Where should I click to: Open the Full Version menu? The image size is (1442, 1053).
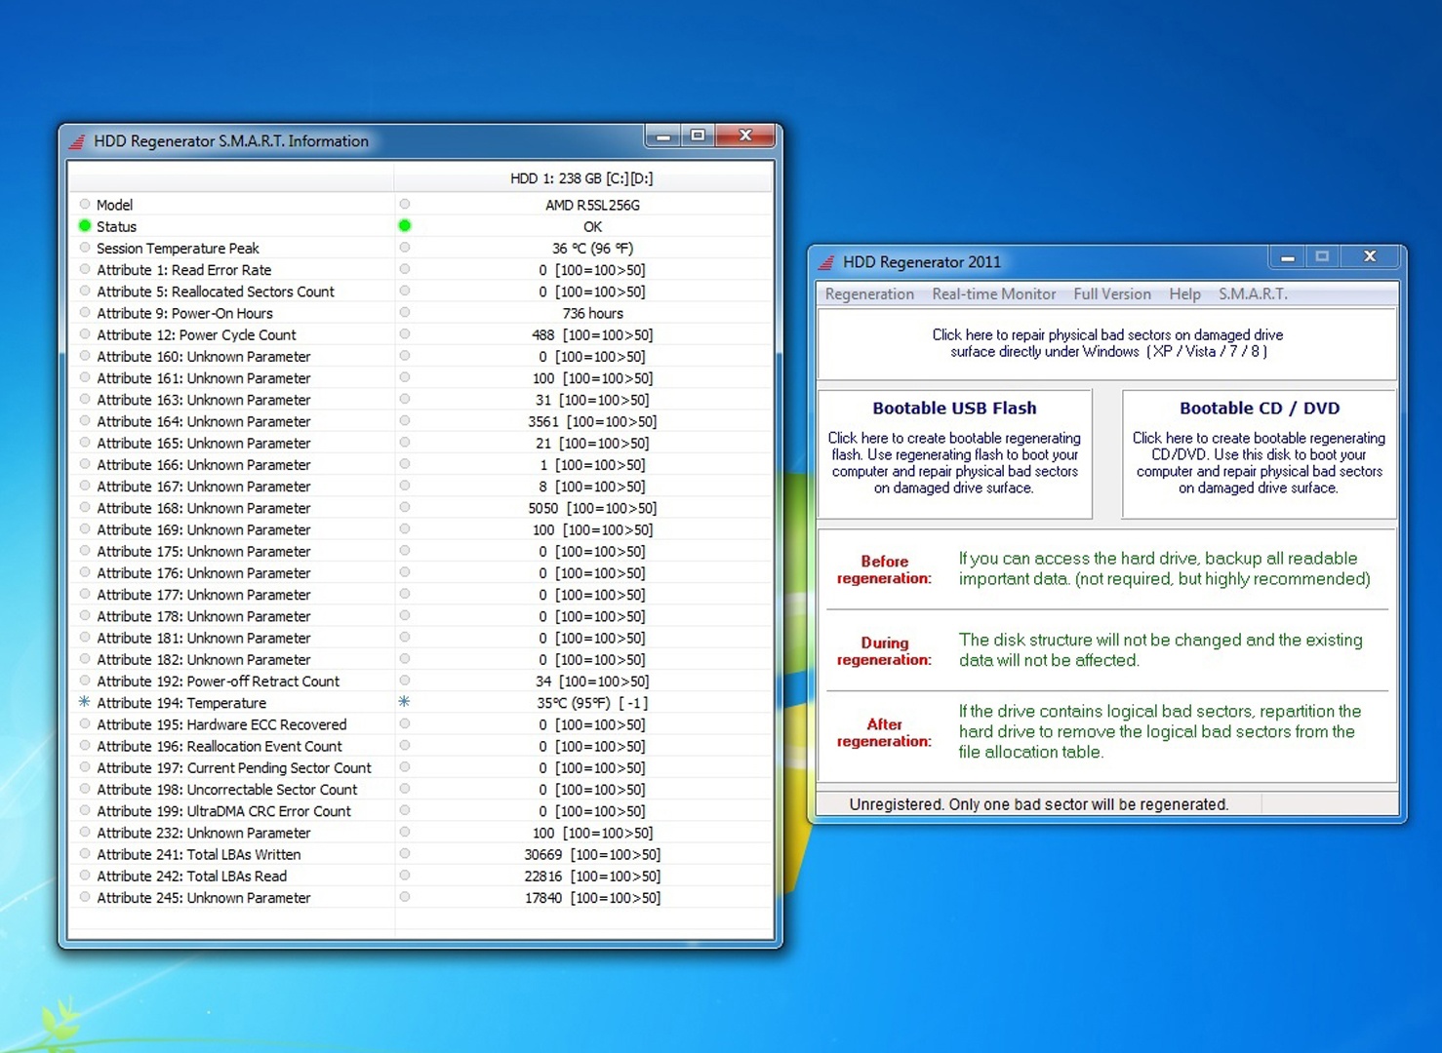1112,294
